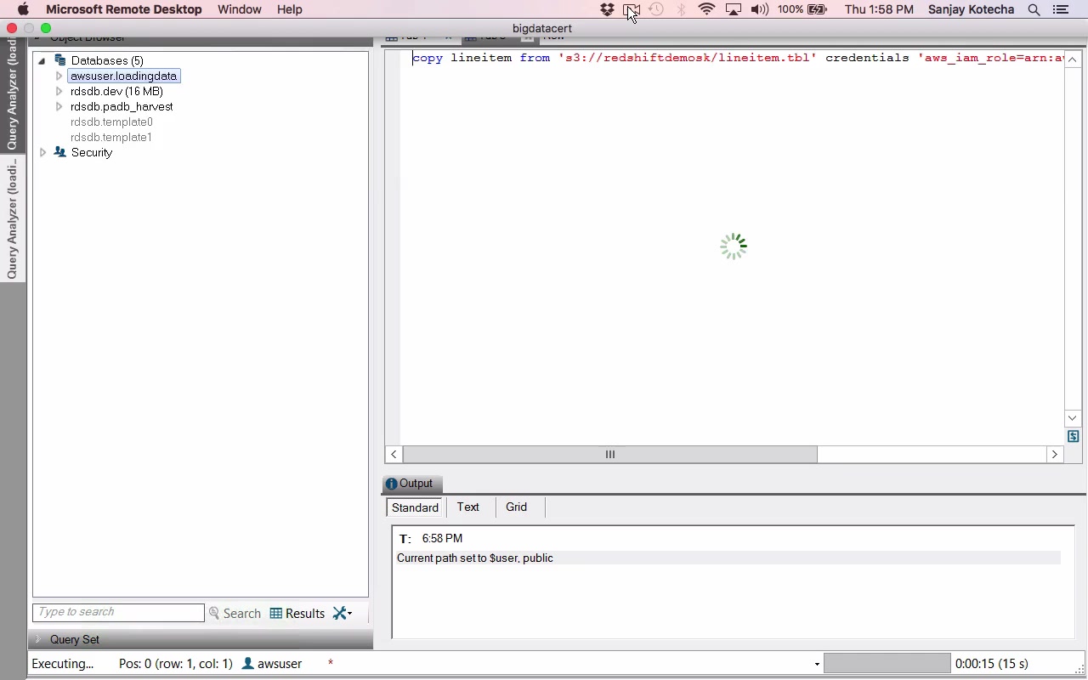This screenshot has height=680, width=1088.
Task: Open the Help menu
Action: (x=290, y=9)
